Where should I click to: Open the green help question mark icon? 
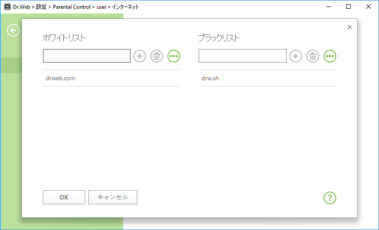point(330,198)
